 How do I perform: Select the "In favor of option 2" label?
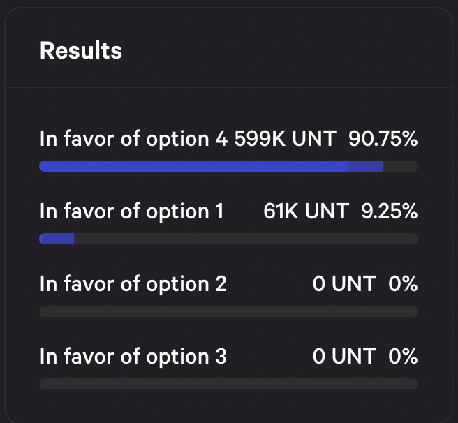point(133,284)
